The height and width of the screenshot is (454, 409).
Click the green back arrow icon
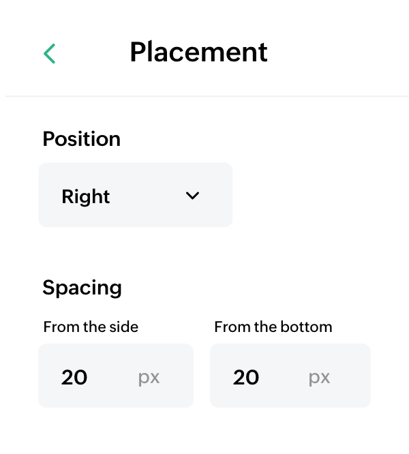[49, 53]
